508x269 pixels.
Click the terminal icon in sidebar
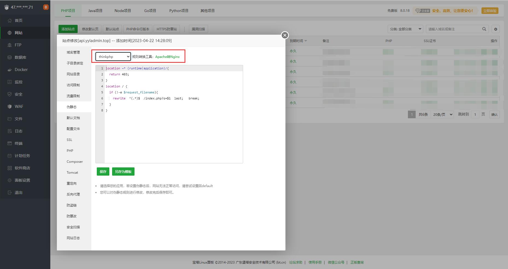click(10, 143)
